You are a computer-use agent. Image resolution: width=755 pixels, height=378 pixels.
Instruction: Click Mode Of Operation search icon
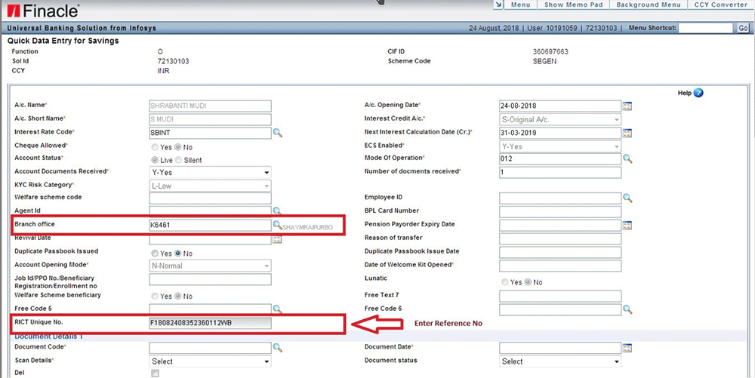tap(627, 159)
